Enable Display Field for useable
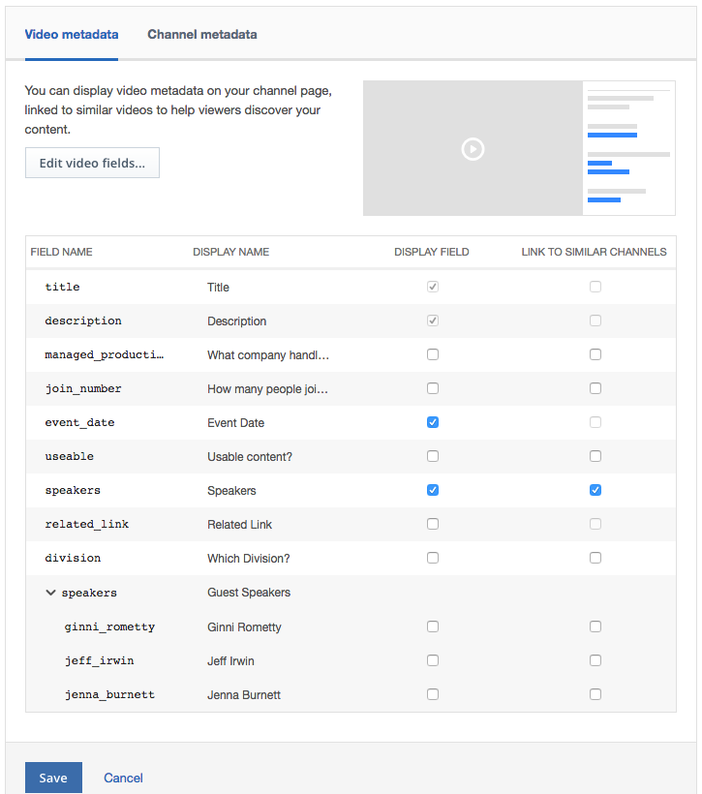 point(433,456)
